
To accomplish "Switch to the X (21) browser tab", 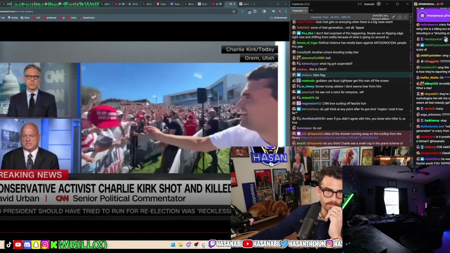I will click(x=148, y=4).
